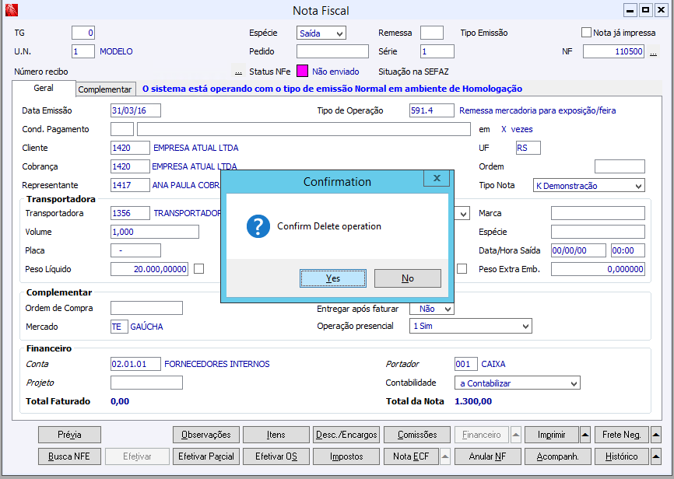Click the ellipsis button beside Número recibo
Viewport: 674px width, 479px height.
coord(238,72)
